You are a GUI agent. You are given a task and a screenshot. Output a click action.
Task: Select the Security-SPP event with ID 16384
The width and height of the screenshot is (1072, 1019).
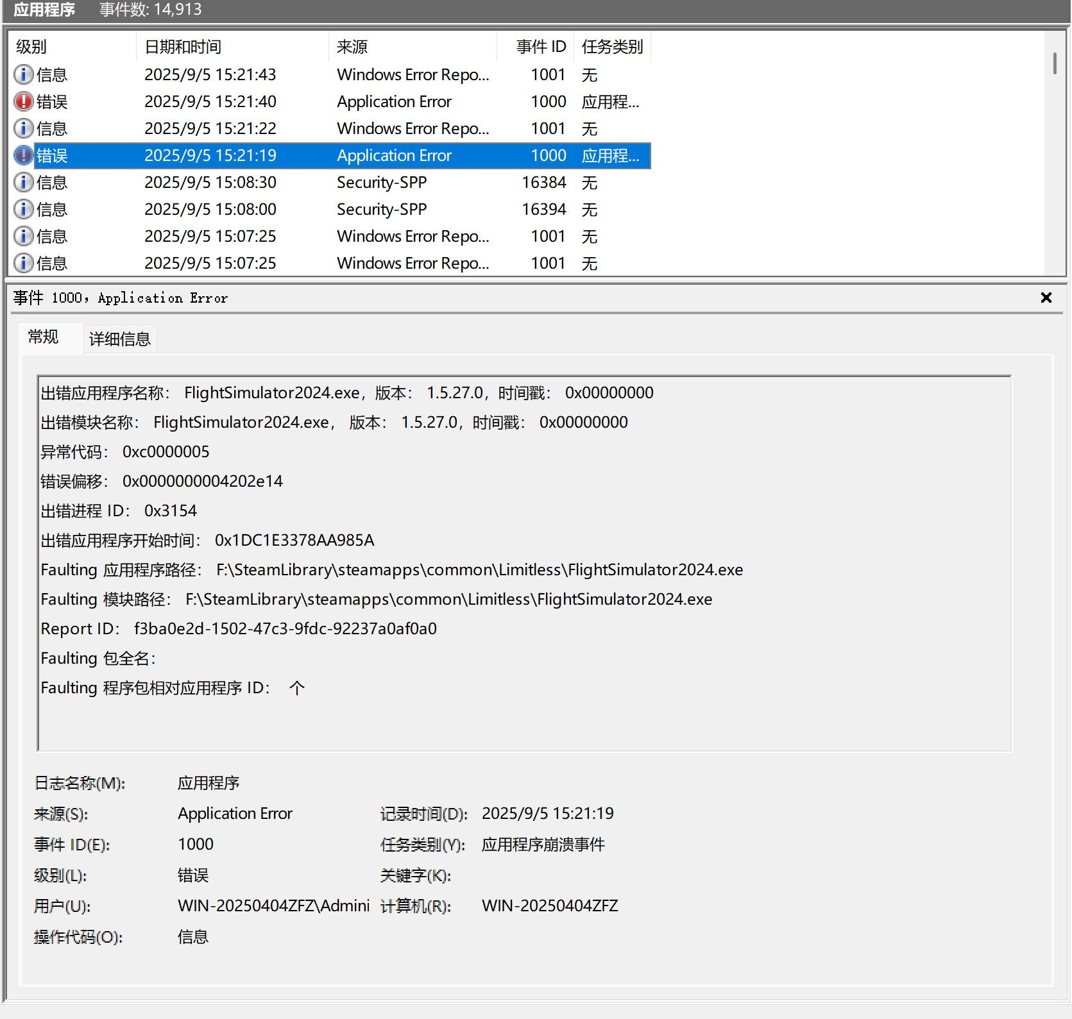tap(382, 183)
